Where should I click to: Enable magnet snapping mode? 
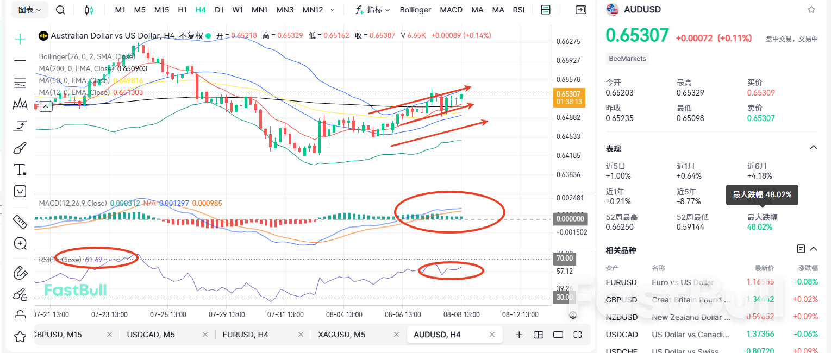point(20,273)
